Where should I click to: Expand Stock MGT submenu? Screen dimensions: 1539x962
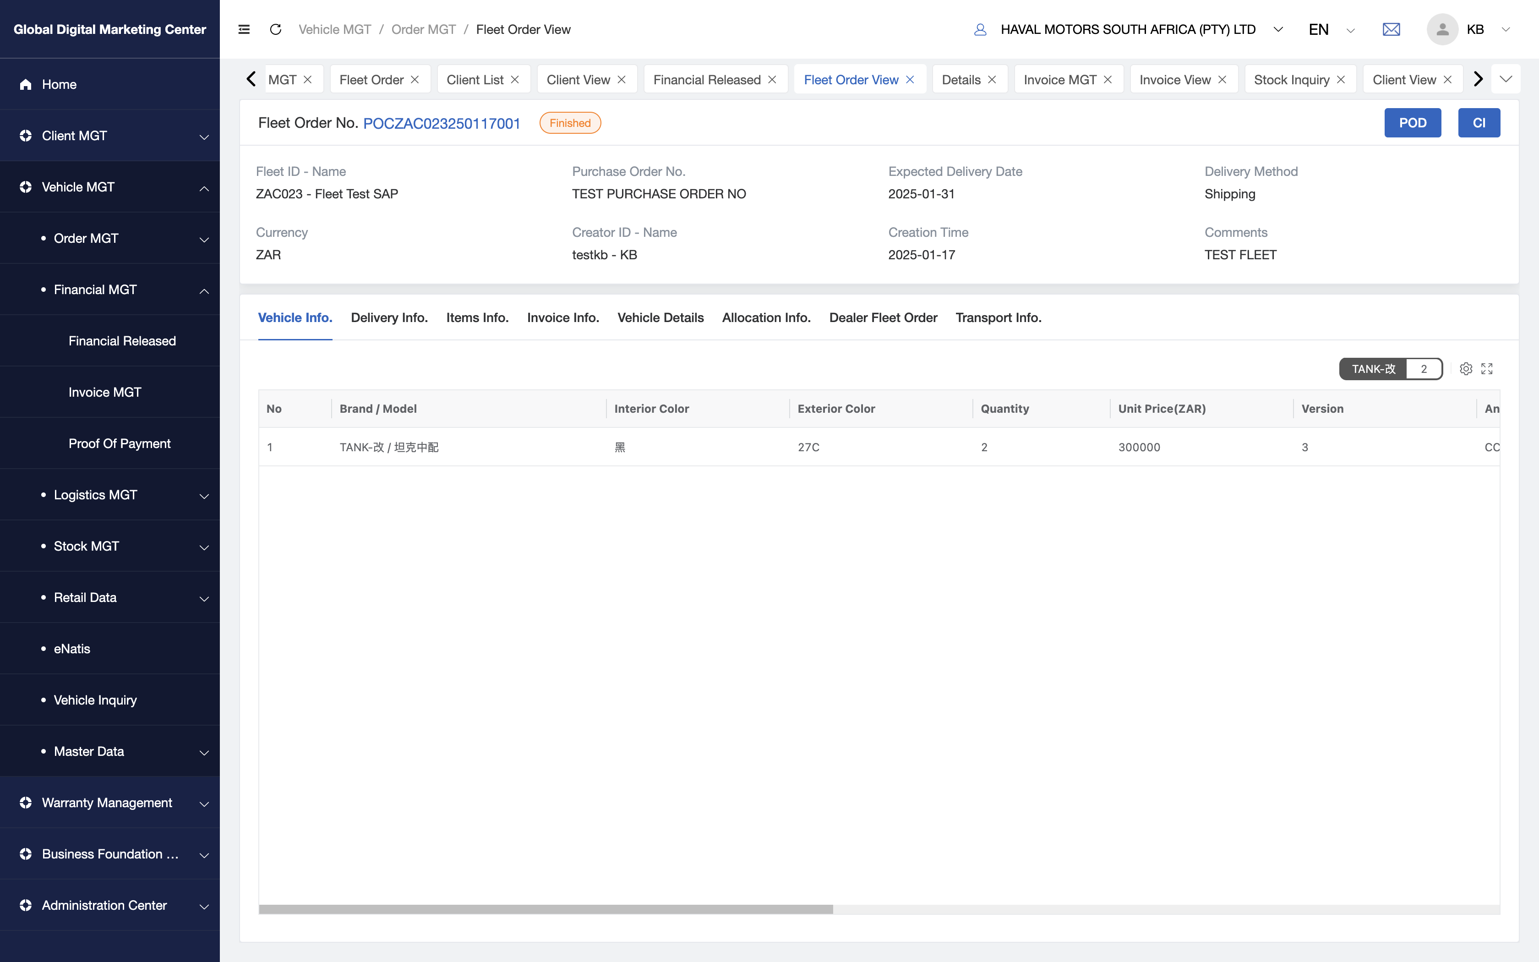(x=110, y=546)
